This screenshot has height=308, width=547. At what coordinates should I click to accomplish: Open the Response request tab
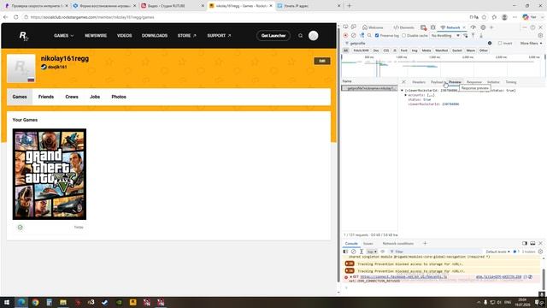(x=474, y=82)
